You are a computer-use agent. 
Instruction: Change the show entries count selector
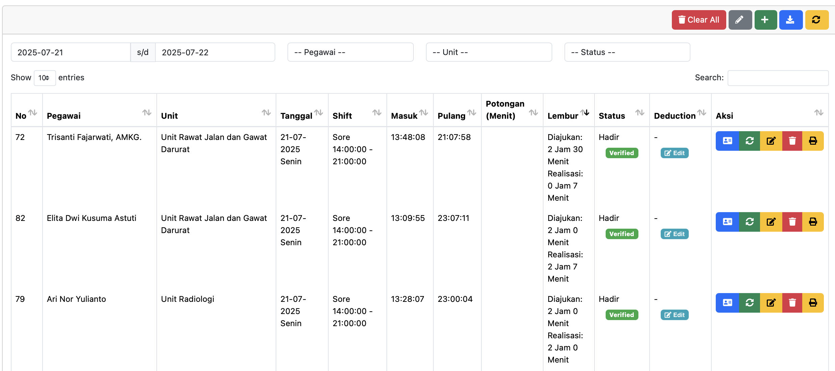tap(44, 78)
